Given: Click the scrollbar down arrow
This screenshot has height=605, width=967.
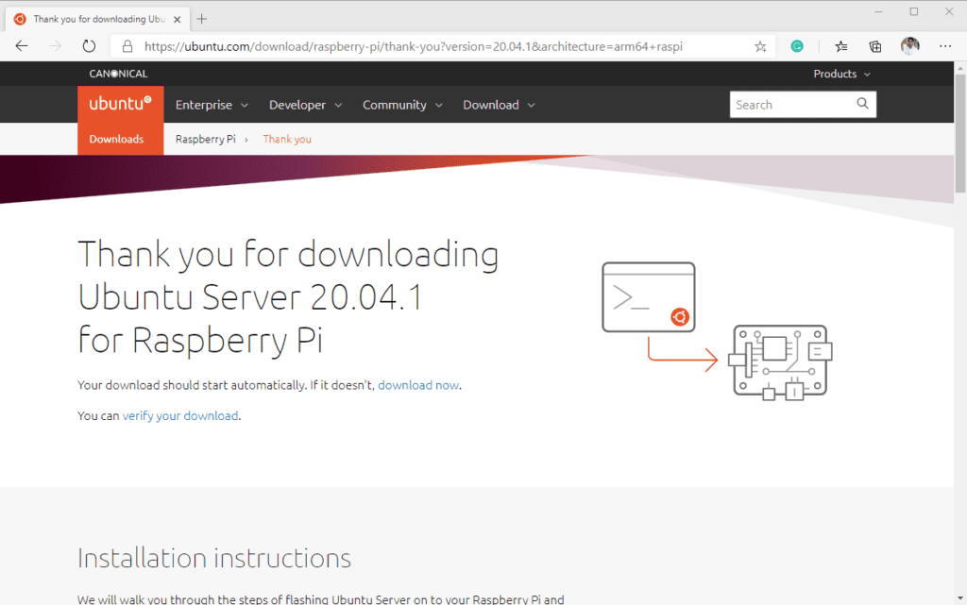Looking at the screenshot, I should 960,598.
